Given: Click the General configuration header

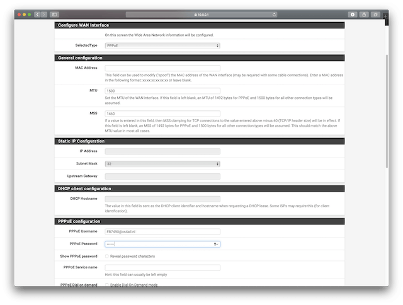Looking at the screenshot, I should tap(200, 58).
